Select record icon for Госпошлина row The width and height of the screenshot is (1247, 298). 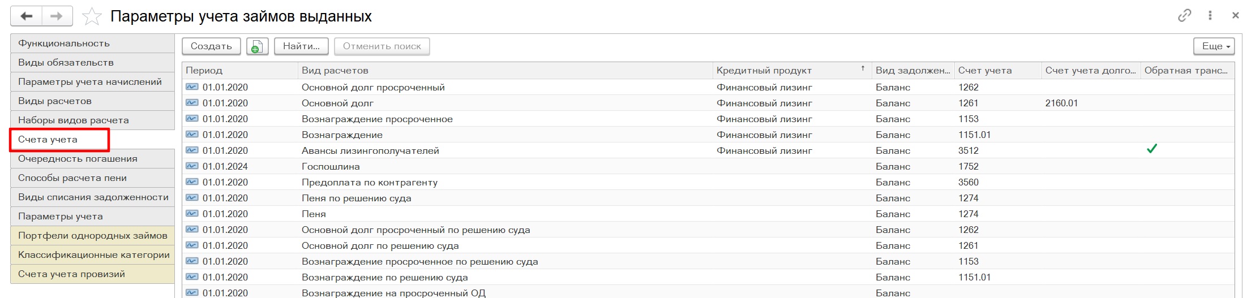pyautogui.click(x=192, y=166)
